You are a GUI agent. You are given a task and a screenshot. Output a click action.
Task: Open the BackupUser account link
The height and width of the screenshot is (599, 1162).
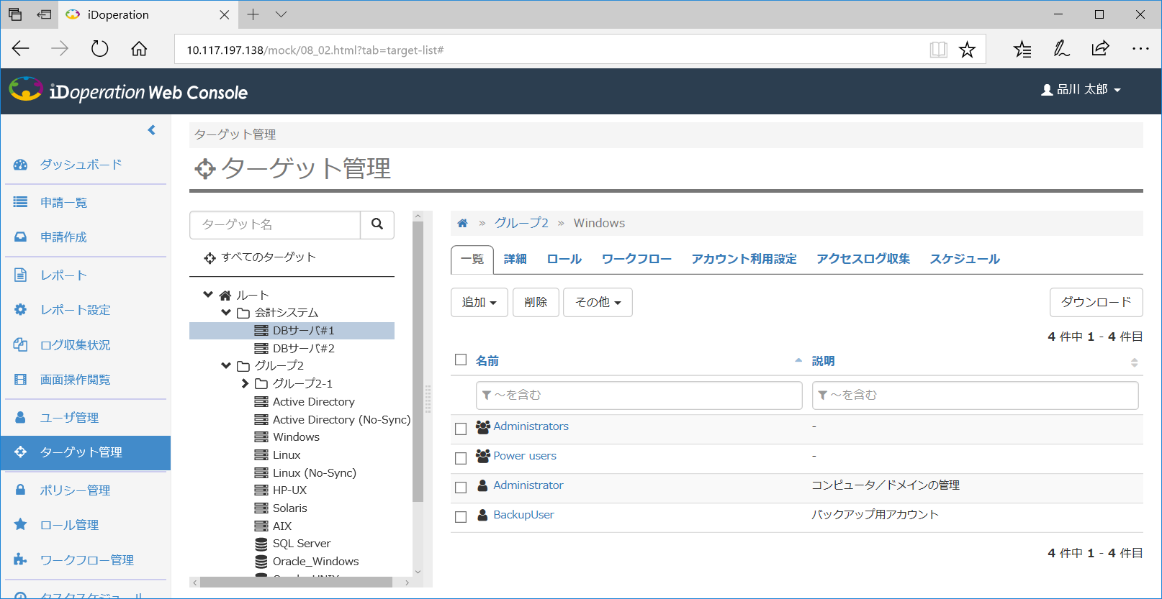click(x=523, y=515)
